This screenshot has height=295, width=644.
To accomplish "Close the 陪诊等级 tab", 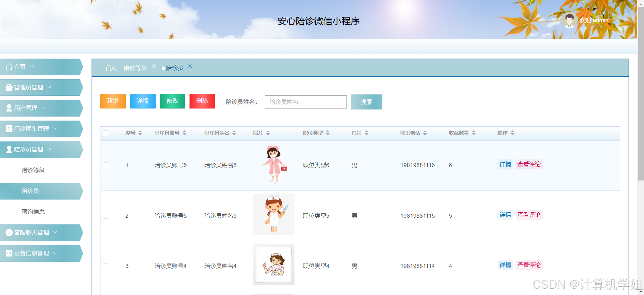I will (x=154, y=66).
